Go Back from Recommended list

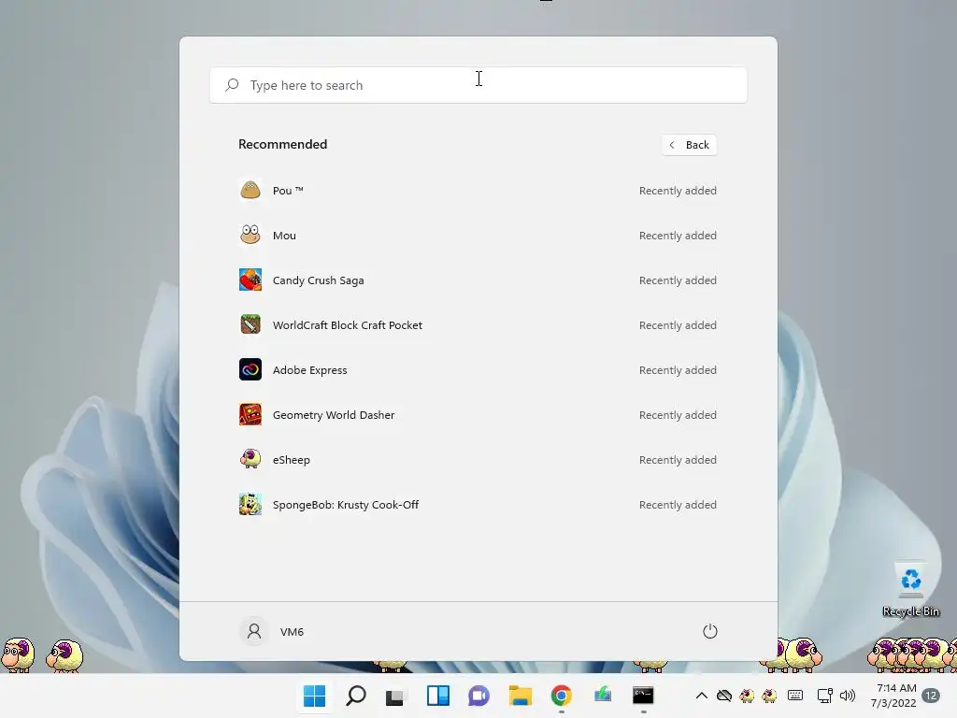click(x=689, y=145)
